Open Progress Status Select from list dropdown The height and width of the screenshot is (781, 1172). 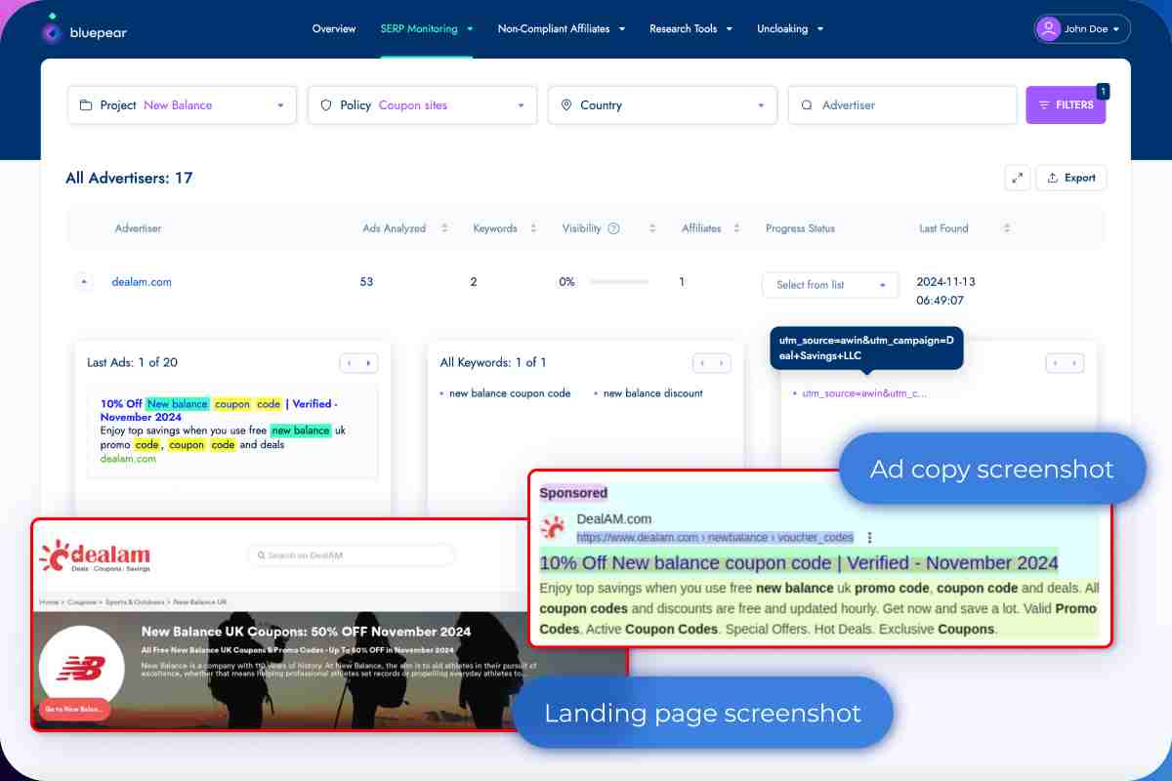tap(830, 285)
